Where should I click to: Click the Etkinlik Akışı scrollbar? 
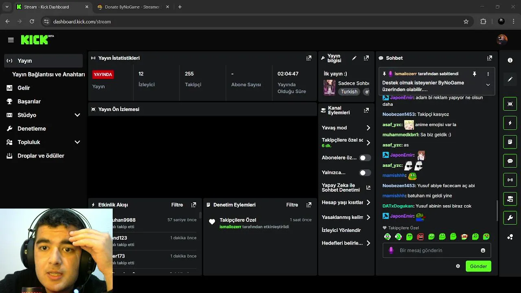[x=200, y=215]
